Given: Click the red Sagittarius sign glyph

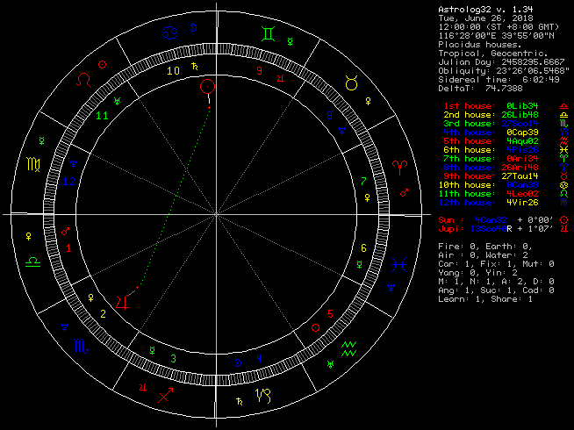Looking at the screenshot, I should [x=164, y=394].
